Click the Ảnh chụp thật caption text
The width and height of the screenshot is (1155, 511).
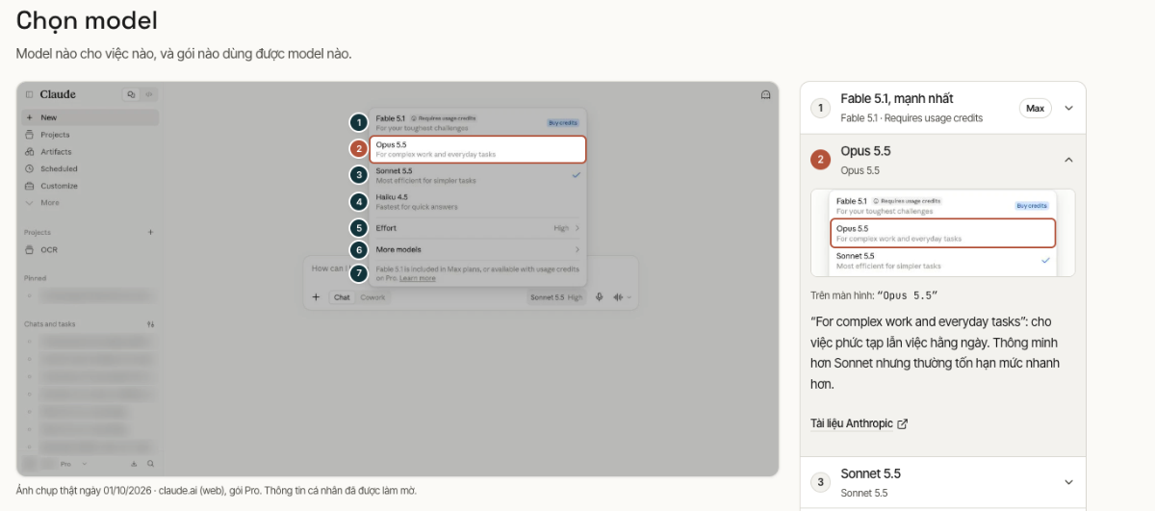(x=217, y=491)
